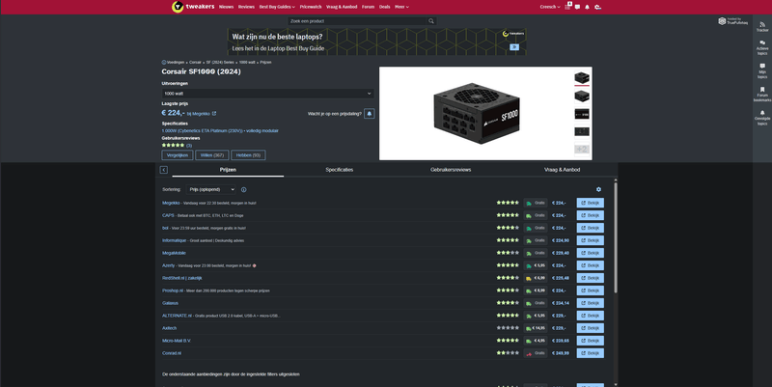Open the CAPS shop link
Screen dimensions: 772x387
coord(168,215)
